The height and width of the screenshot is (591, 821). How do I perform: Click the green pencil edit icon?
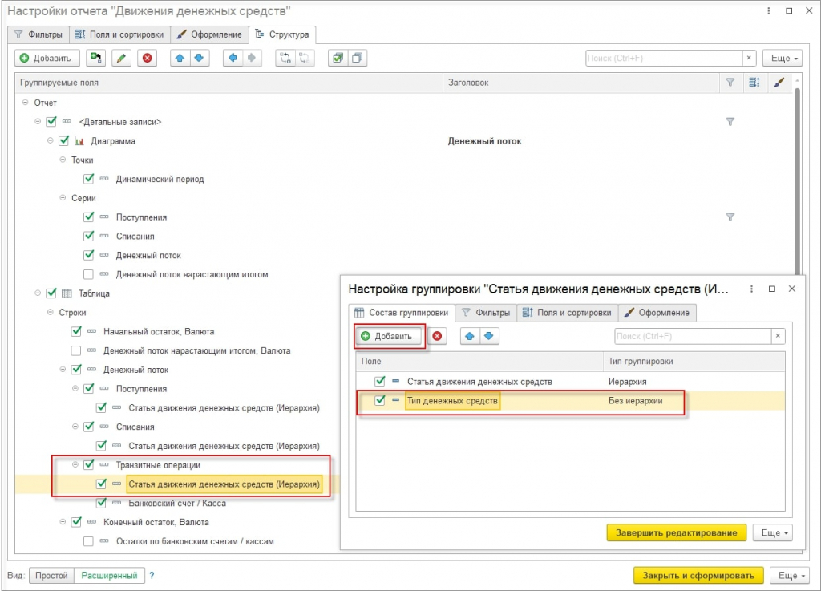(x=121, y=58)
